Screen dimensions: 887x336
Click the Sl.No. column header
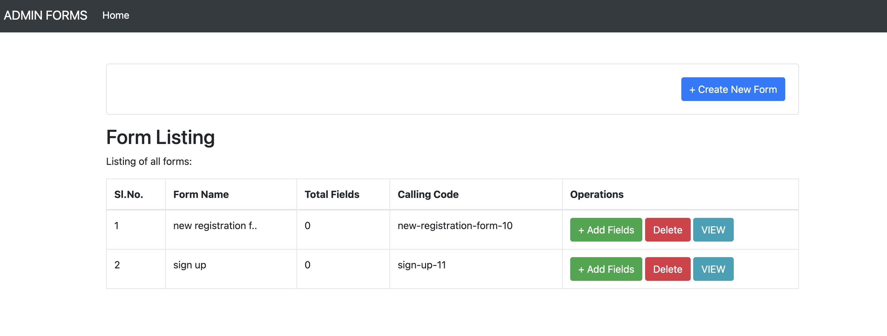pyautogui.click(x=129, y=194)
